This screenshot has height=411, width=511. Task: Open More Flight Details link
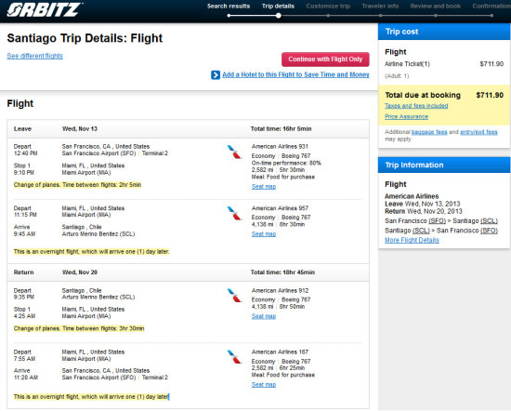coord(412,240)
